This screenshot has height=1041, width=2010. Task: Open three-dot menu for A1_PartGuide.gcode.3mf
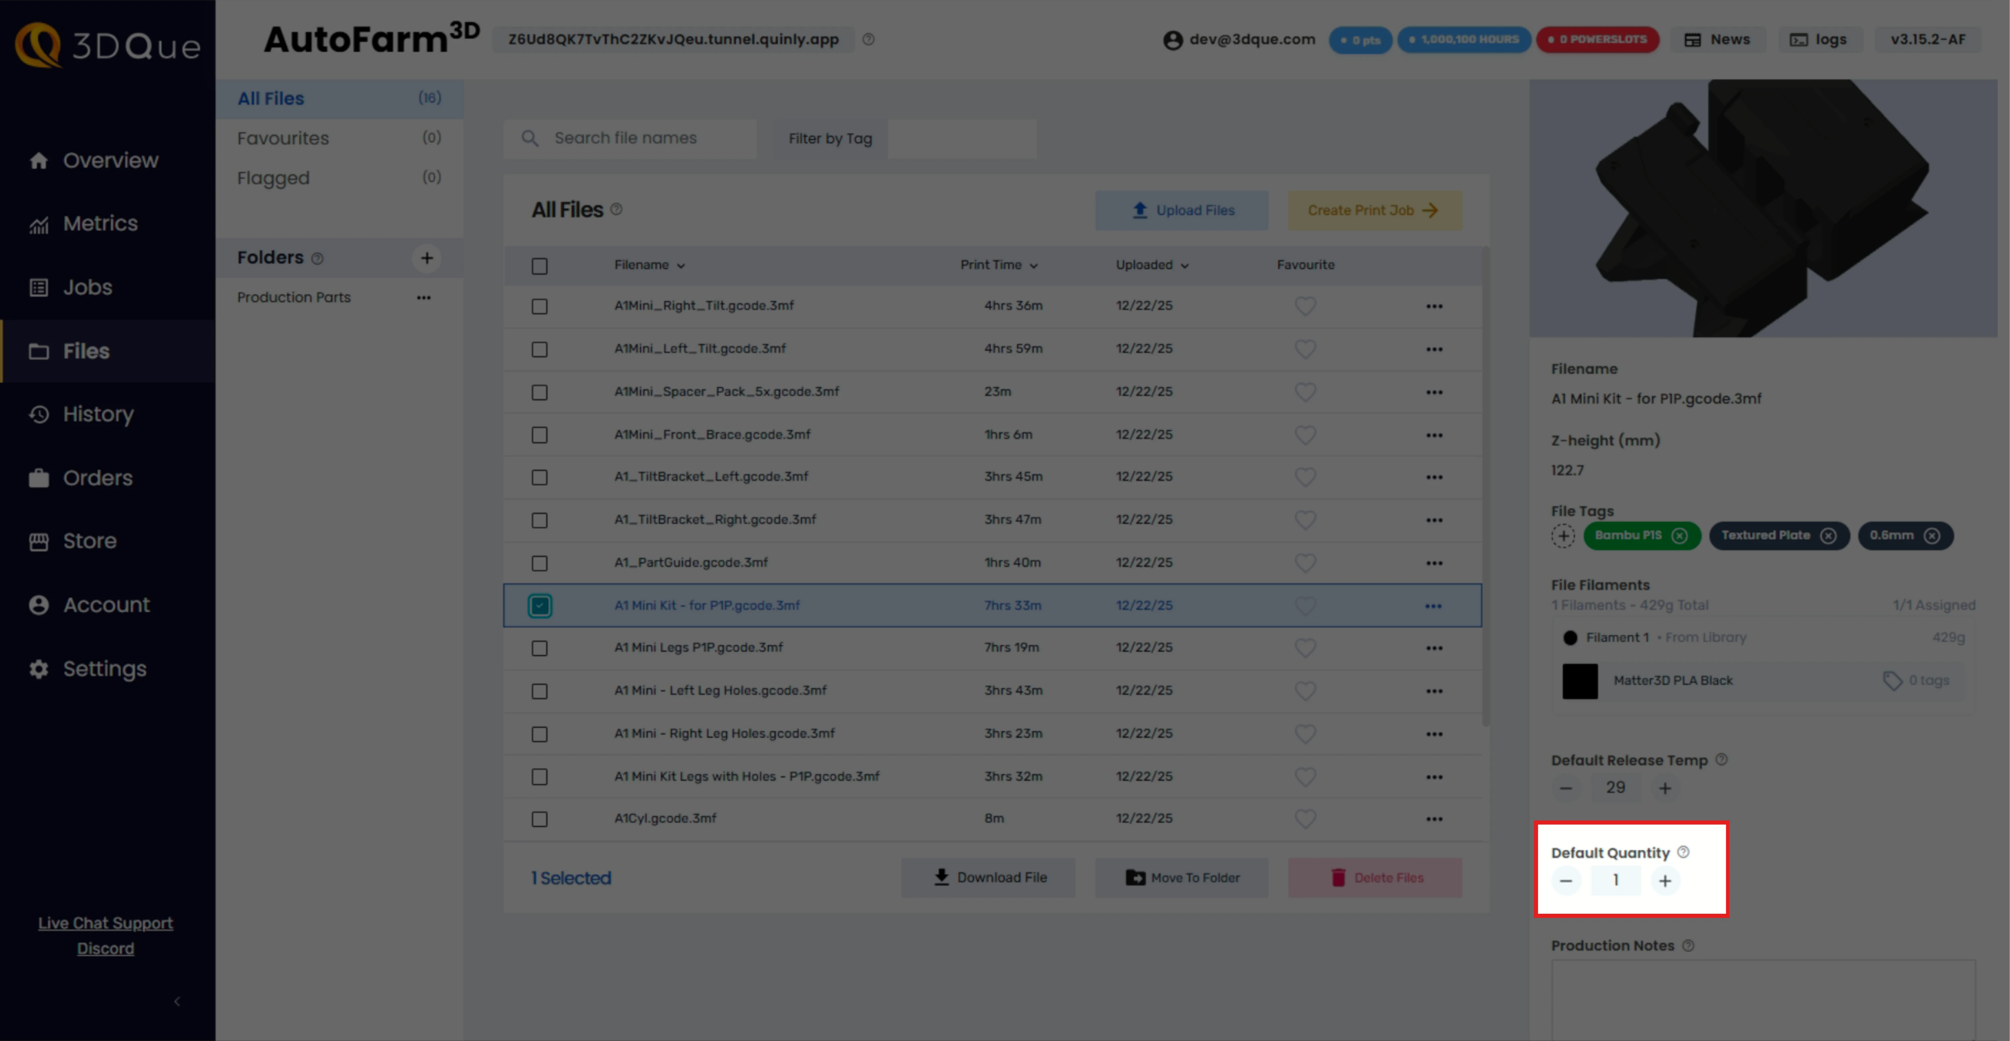pos(1434,563)
